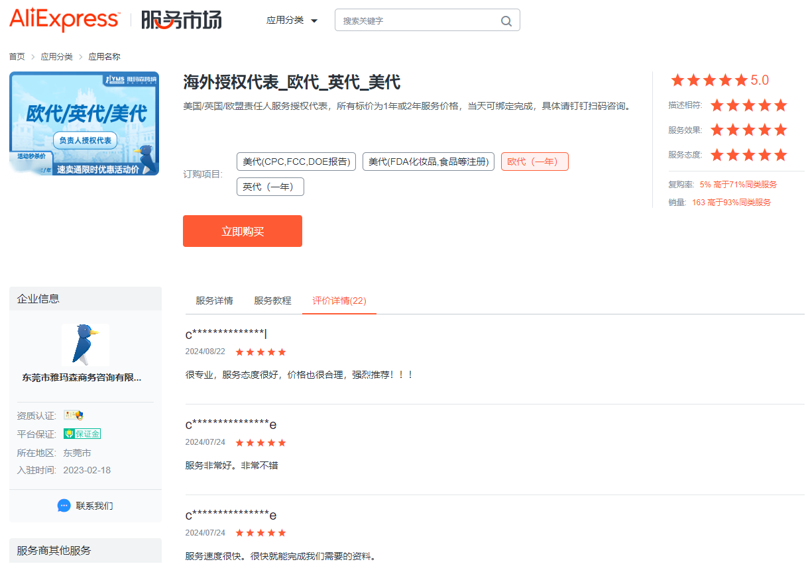Click the 2024/08/22 review date
Viewport: 806px width, 570px height.
[205, 352]
